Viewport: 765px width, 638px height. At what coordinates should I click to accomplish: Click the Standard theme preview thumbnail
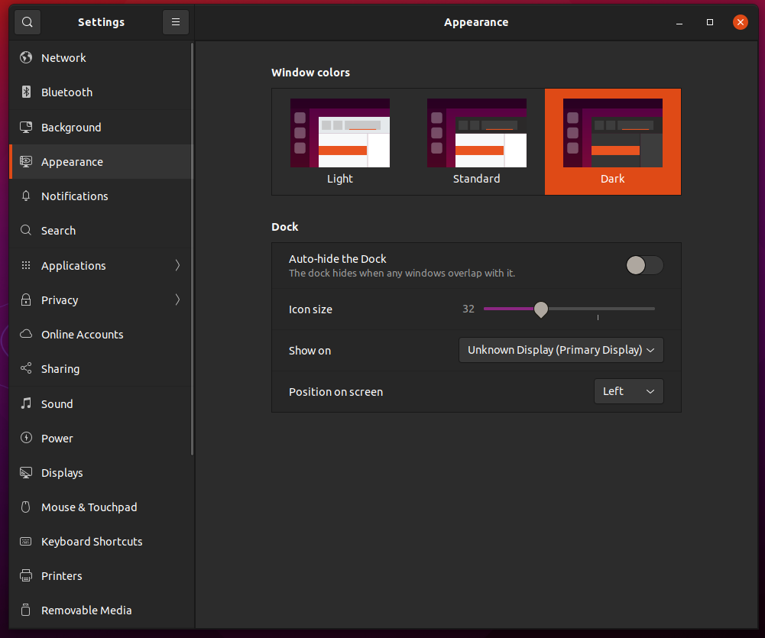pos(477,133)
